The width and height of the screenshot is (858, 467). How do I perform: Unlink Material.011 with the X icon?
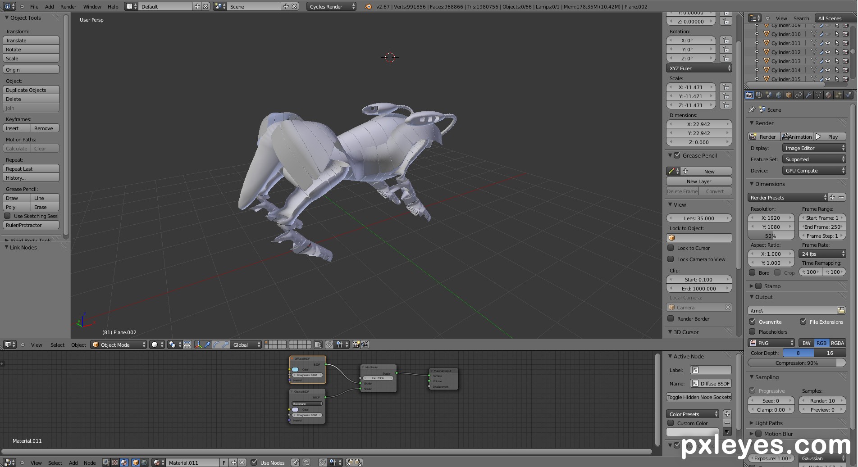click(242, 462)
